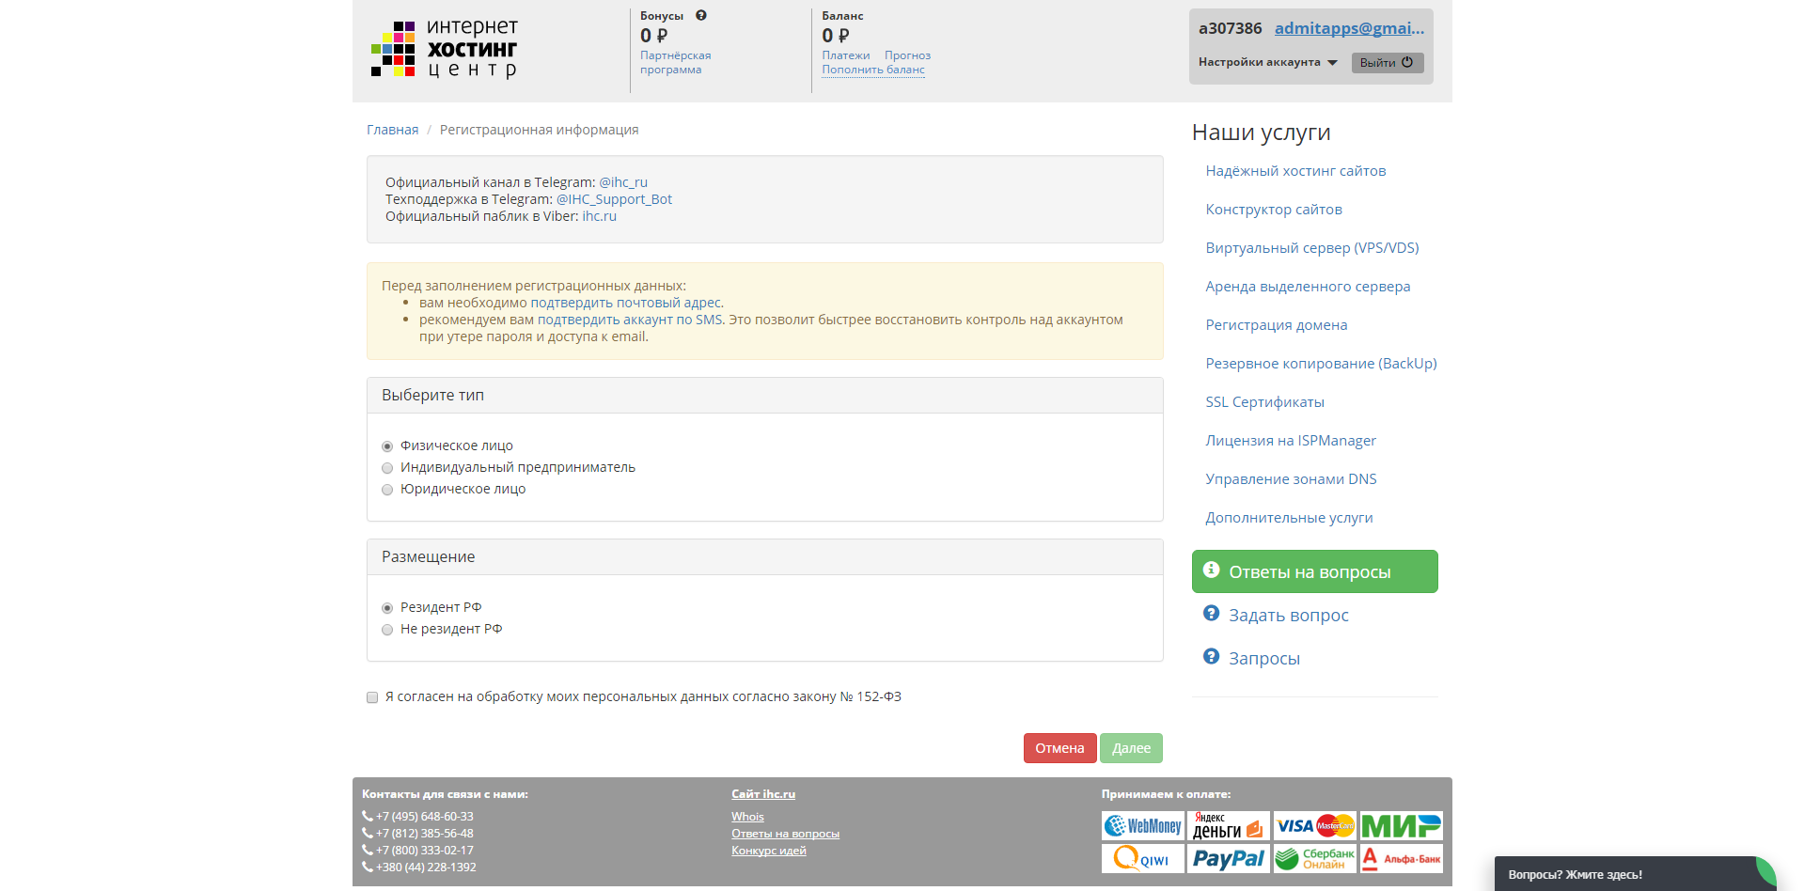Check the personal data consent checkbox
The image size is (1804, 891).
click(x=372, y=697)
